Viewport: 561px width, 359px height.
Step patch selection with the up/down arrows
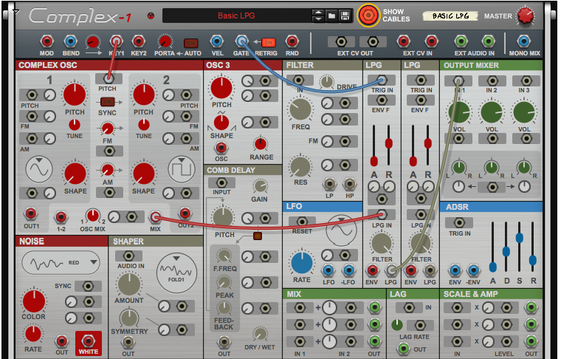coord(318,16)
